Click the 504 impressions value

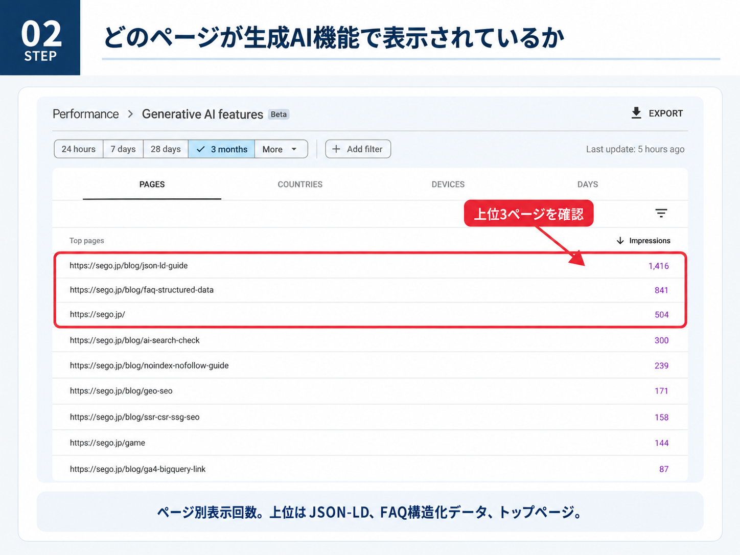coord(661,315)
